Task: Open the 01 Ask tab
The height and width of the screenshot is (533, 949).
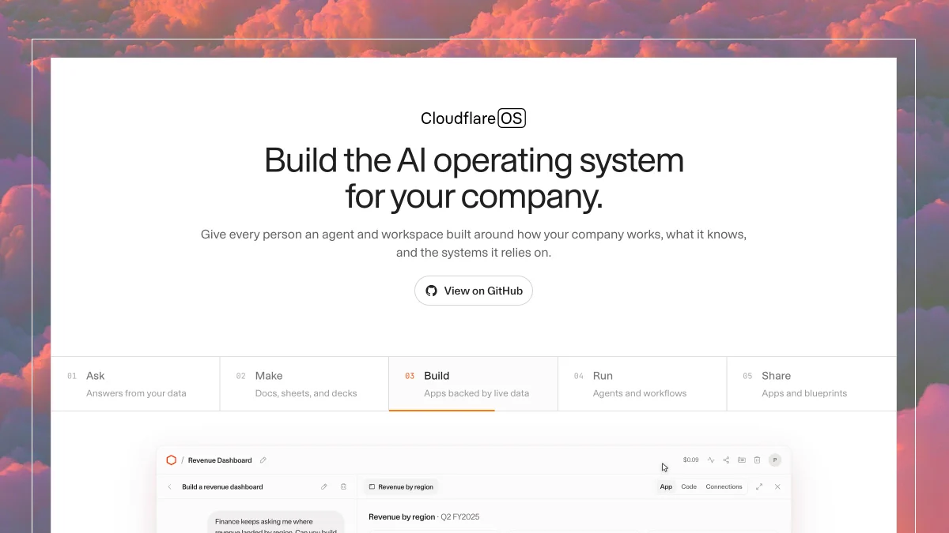Action: pyautogui.click(x=135, y=384)
